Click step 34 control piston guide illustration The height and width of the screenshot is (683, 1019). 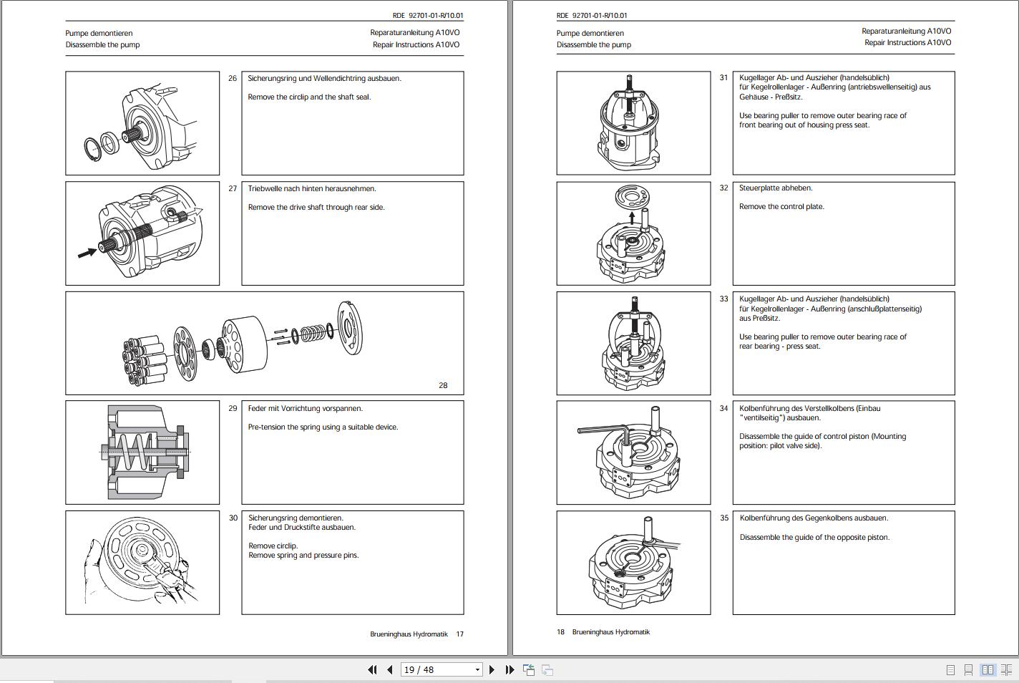633,452
